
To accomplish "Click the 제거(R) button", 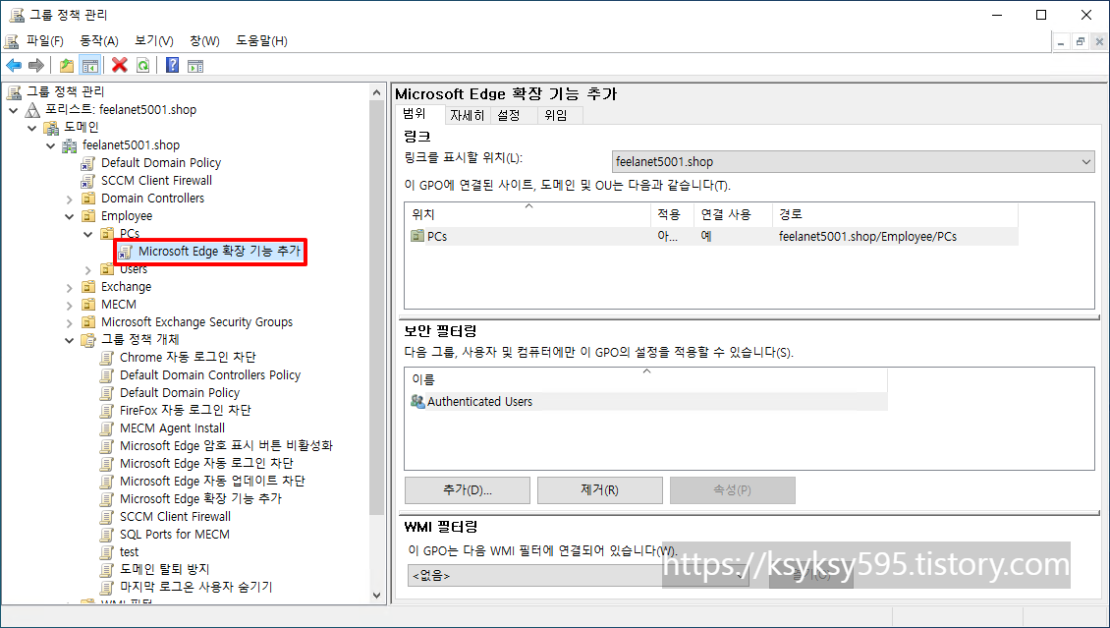I will tap(599, 490).
